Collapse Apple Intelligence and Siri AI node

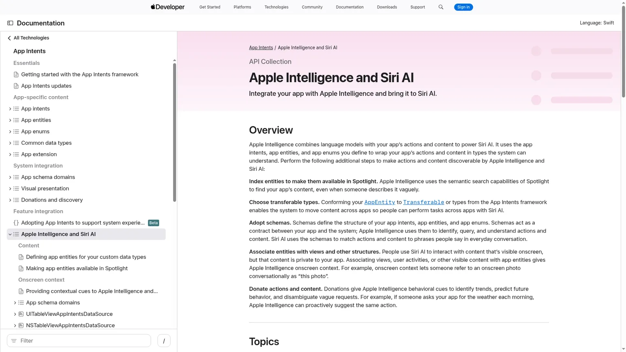[x=10, y=234]
